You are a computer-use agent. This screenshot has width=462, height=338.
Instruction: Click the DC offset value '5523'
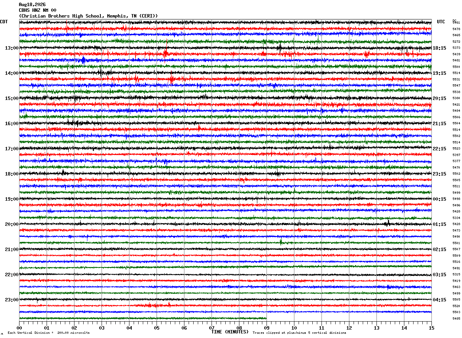tap(456, 149)
